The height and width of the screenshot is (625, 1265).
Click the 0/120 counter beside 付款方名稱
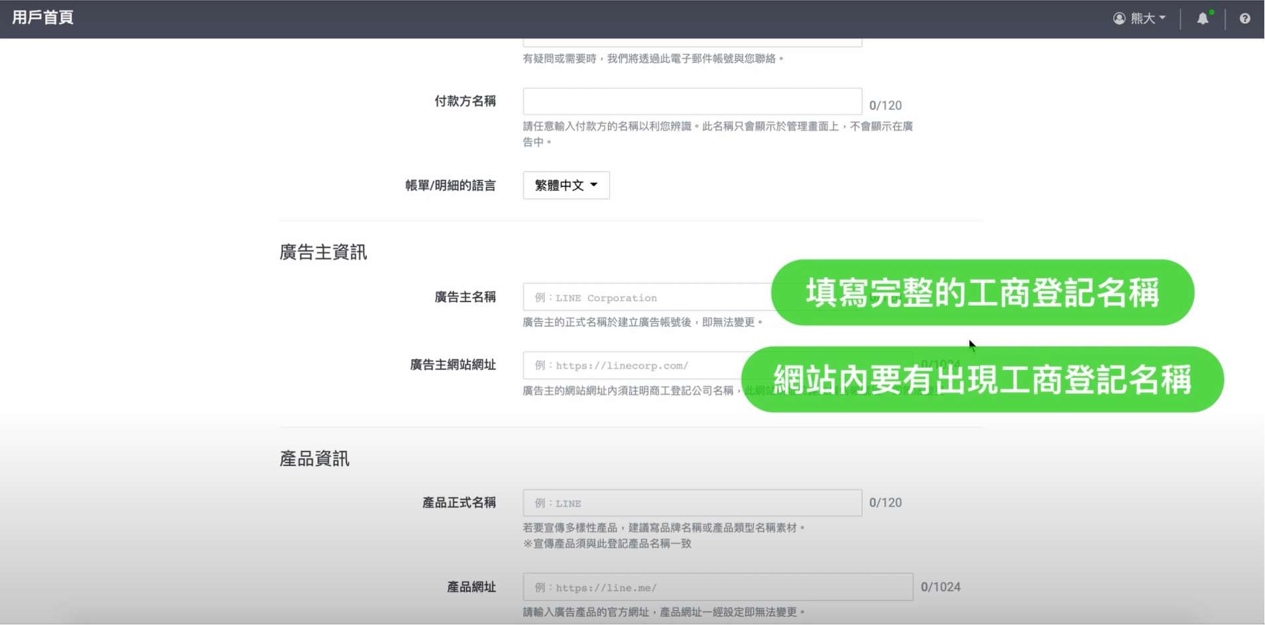pyautogui.click(x=885, y=105)
